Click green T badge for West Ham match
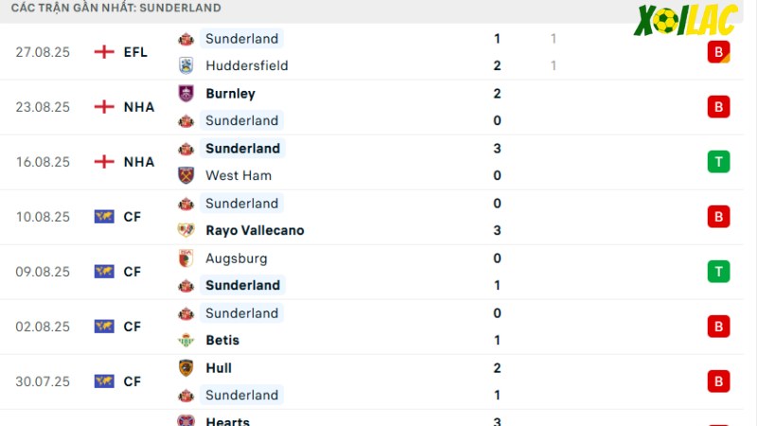This screenshot has height=426, width=757. point(718,162)
